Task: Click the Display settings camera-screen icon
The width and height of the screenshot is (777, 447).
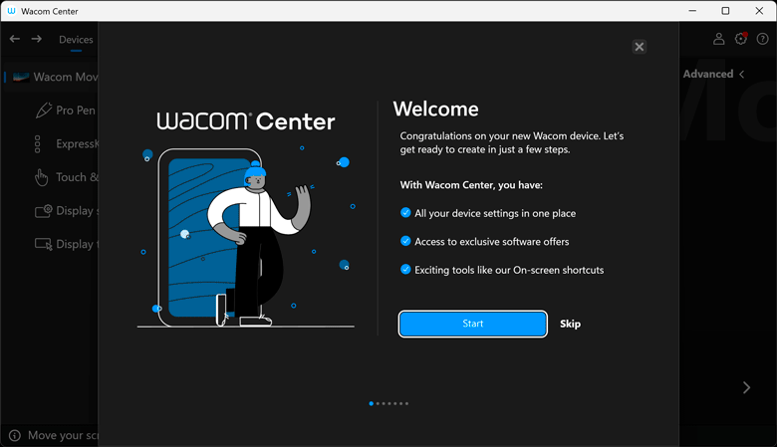Action: [43, 211]
